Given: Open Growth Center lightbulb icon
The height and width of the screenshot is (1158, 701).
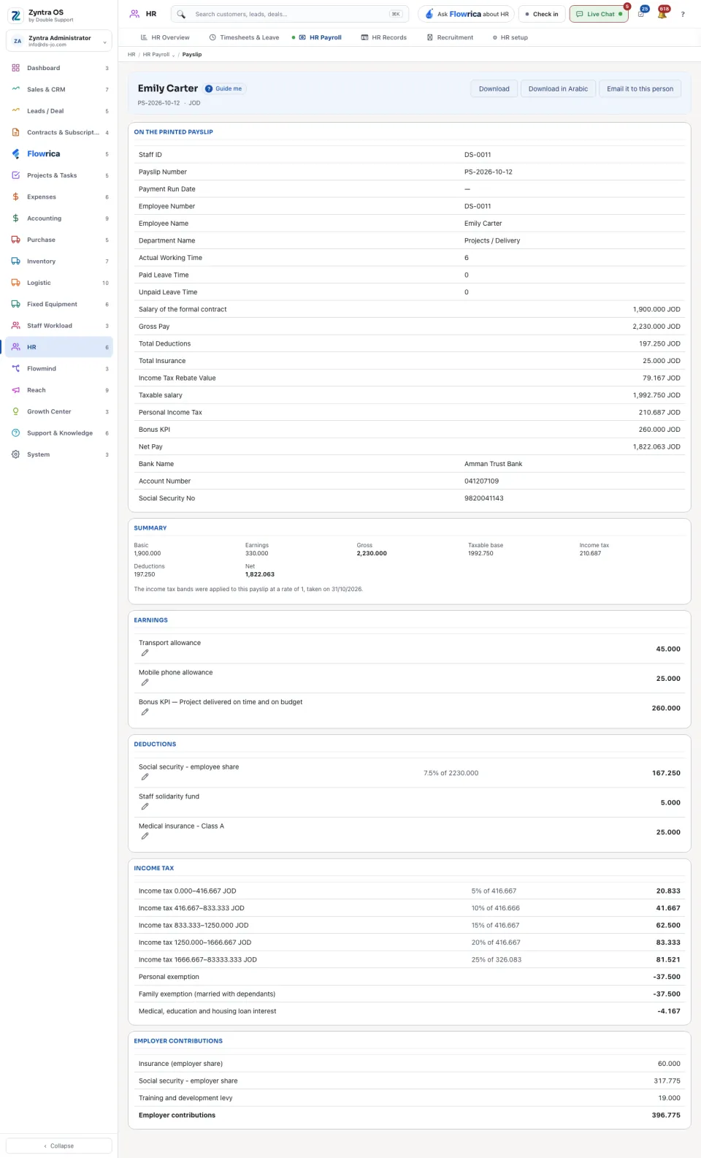Looking at the screenshot, I should click(15, 411).
